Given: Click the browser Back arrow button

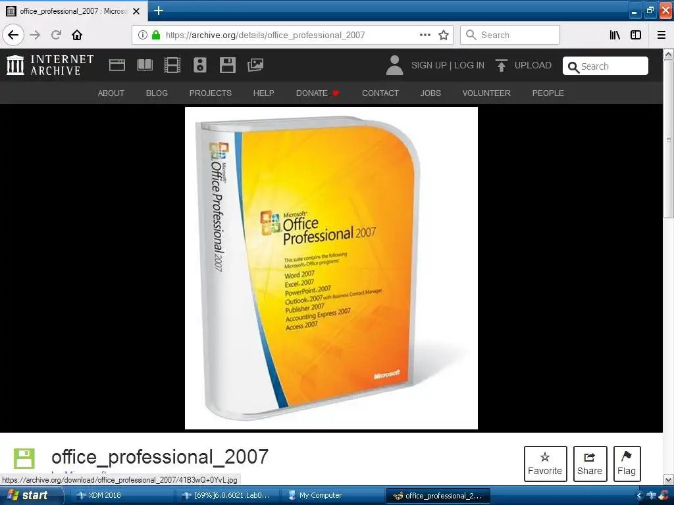Looking at the screenshot, I should pyautogui.click(x=13, y=36).
